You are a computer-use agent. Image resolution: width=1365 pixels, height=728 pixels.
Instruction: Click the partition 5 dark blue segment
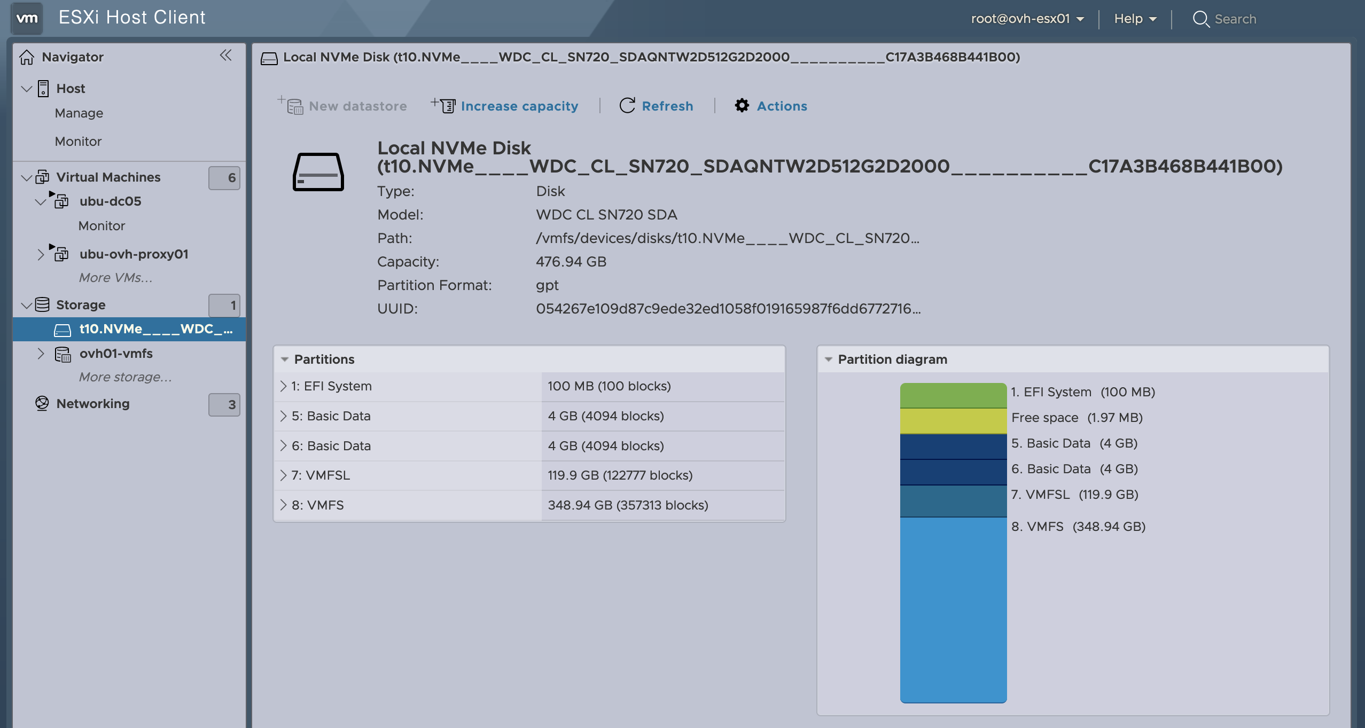pyautogui.click(x=953, y=447)
